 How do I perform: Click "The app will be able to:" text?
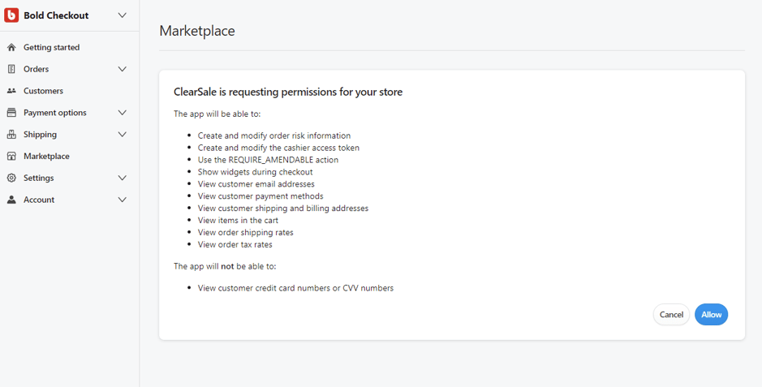point(217,114)
